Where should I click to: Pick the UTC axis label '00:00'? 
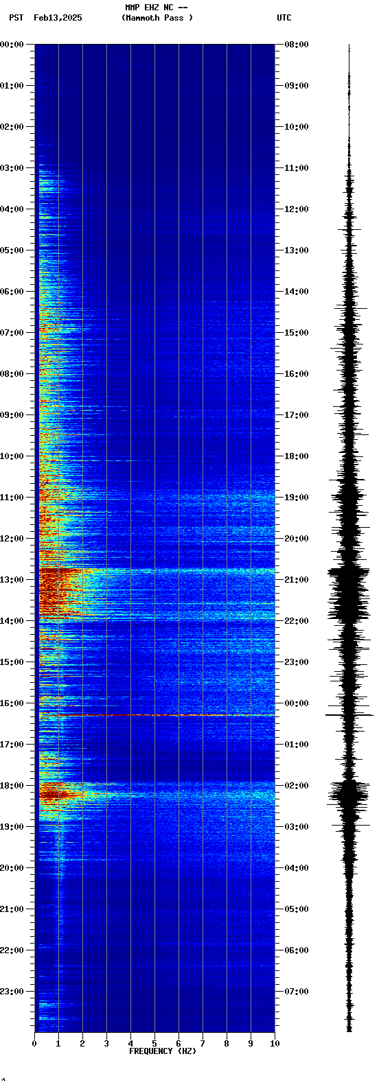pyautogui.click(x=297, y=703)
